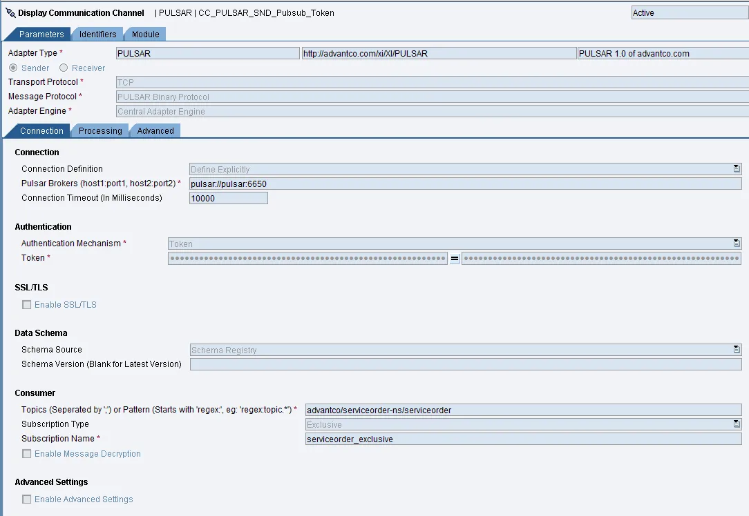Image resolution: width=749 pixels, height=516 pixels.
Task: Click the Connection Timeout field showing 10000
Action: (229, 198)
